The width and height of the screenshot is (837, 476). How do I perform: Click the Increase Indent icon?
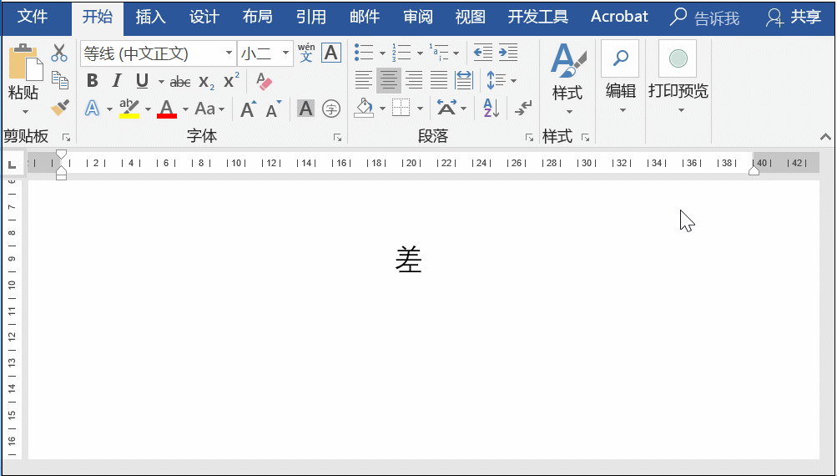(x=507, y=53)
